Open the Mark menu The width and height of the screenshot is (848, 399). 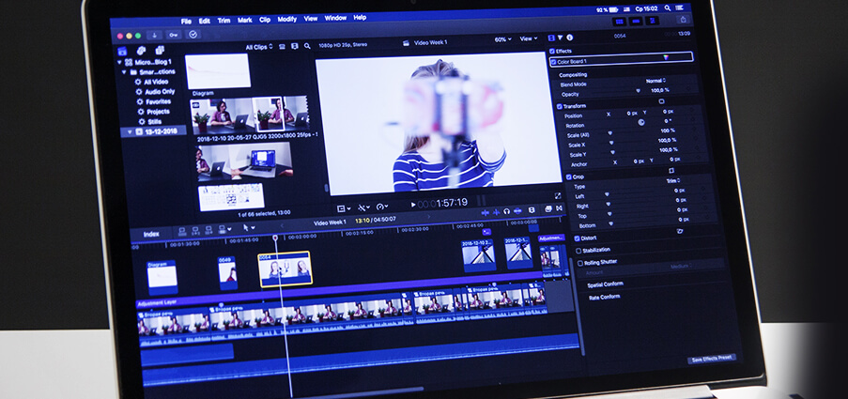point(245,20)
